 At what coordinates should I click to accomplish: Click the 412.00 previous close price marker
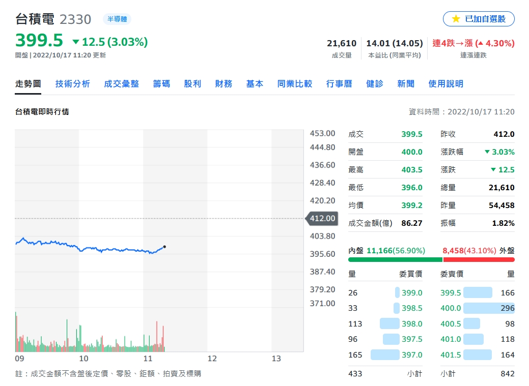click(x=322, y=219)
